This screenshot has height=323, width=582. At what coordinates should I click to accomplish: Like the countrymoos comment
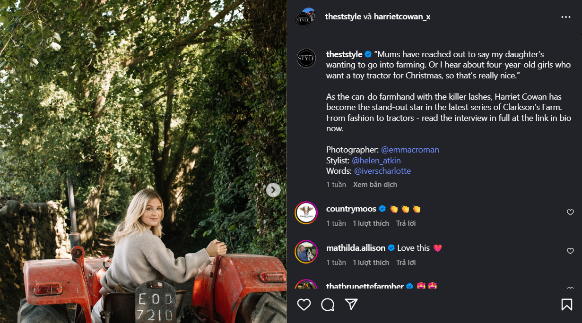[x=570, y=212]
